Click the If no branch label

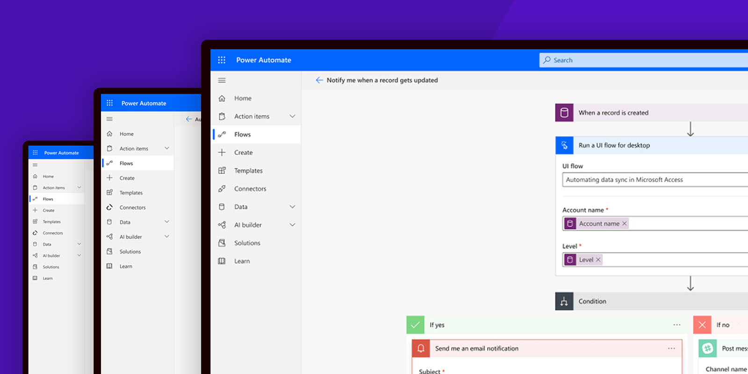(723, 325)
